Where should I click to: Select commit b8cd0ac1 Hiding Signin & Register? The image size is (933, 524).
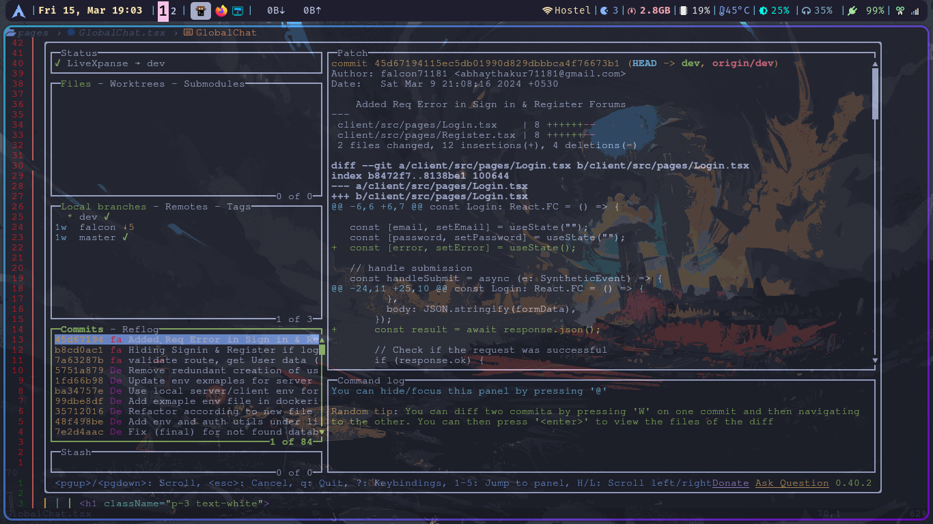186,350
